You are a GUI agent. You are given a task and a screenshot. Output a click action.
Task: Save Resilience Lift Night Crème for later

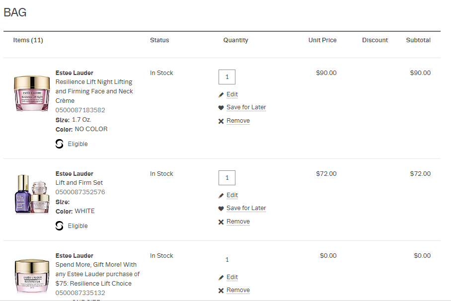(246, 107)
